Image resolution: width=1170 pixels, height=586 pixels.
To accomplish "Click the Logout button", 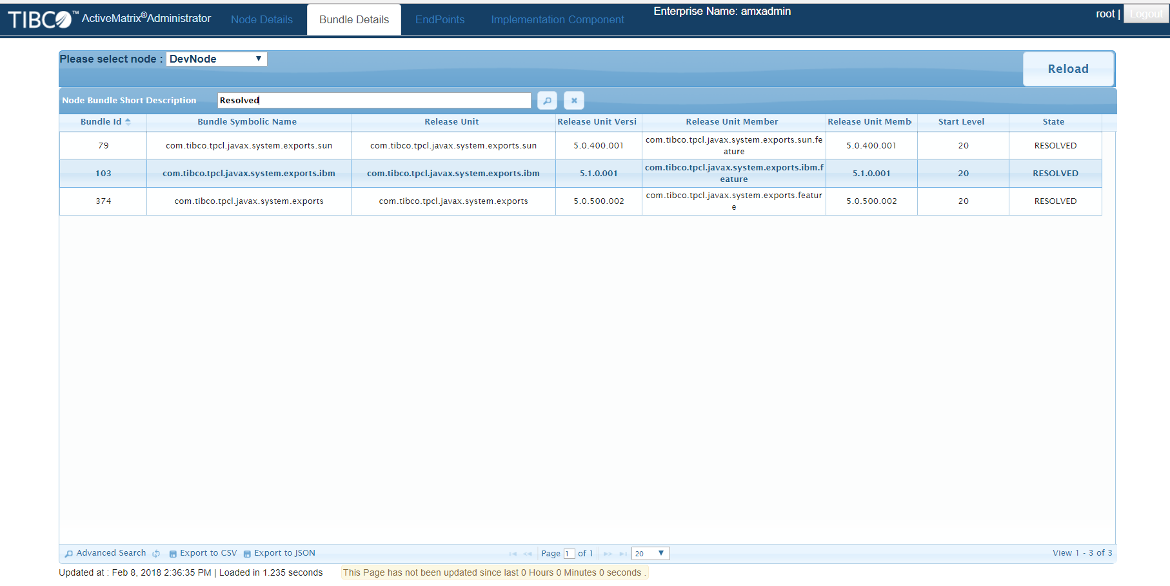I will [1146, 14].
